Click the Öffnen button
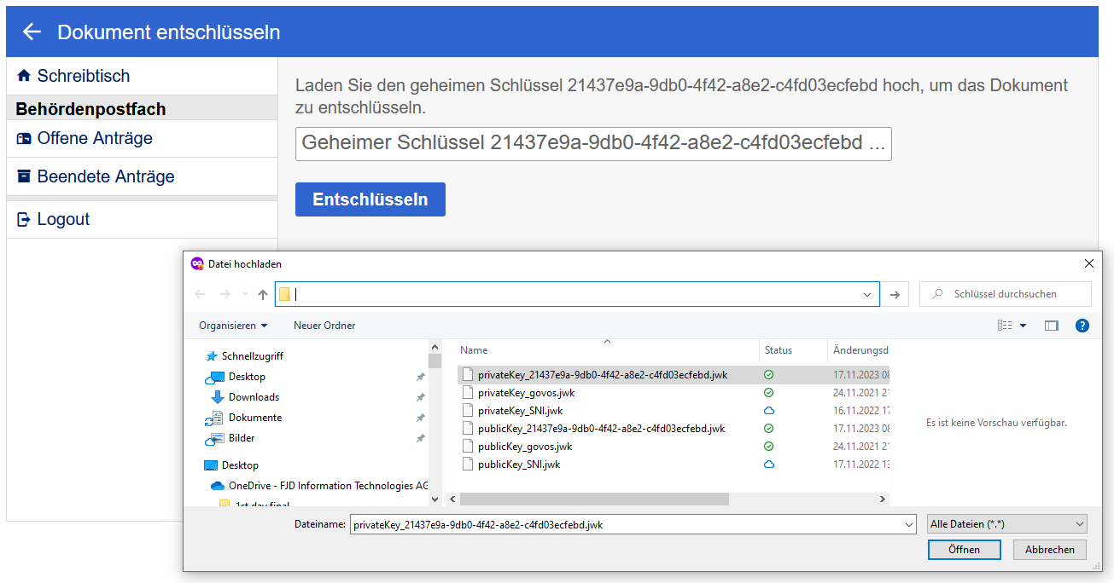This screenshot has height=583, width=1114. point(964,550)
